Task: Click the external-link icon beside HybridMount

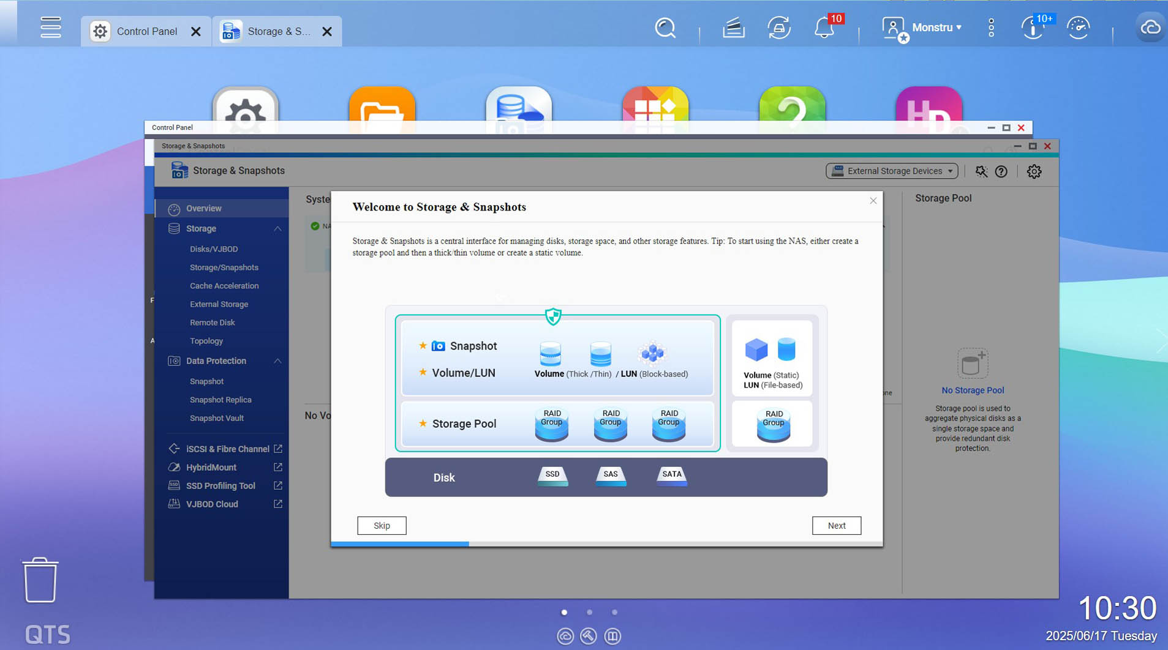Action: (278, 467)
